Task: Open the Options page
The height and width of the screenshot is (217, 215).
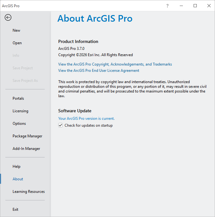Action: pos(19,124)
